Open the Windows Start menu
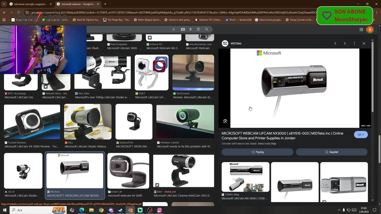 pos(5,210)
